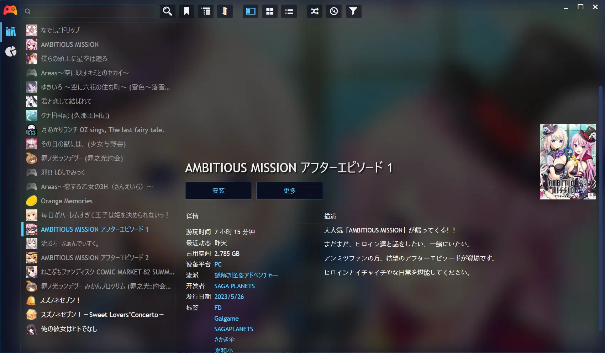Pick a random game with shuffle icon
The image size is (605, 353).
coord(315,11)
